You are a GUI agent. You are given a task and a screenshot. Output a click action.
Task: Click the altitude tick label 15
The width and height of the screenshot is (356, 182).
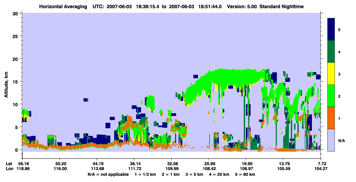point(16,81)
